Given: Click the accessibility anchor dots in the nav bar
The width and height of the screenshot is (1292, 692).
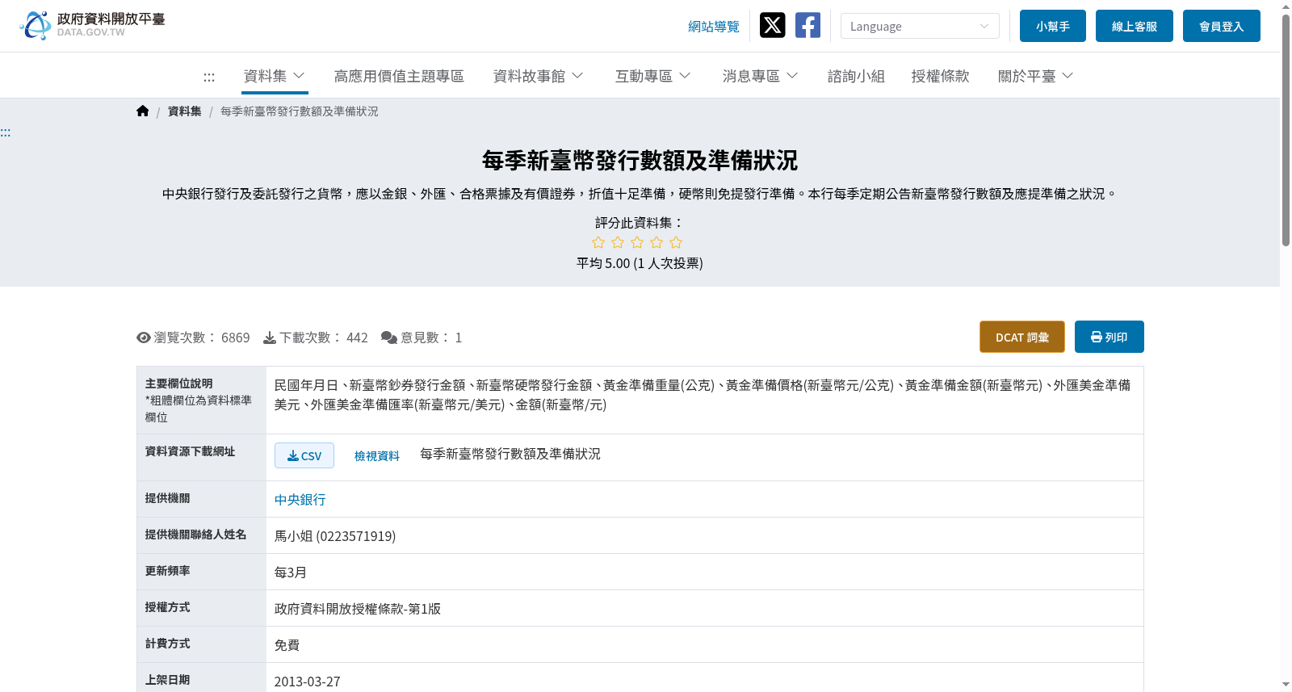Looking at the screenshot, I should [x=209, y=77].
